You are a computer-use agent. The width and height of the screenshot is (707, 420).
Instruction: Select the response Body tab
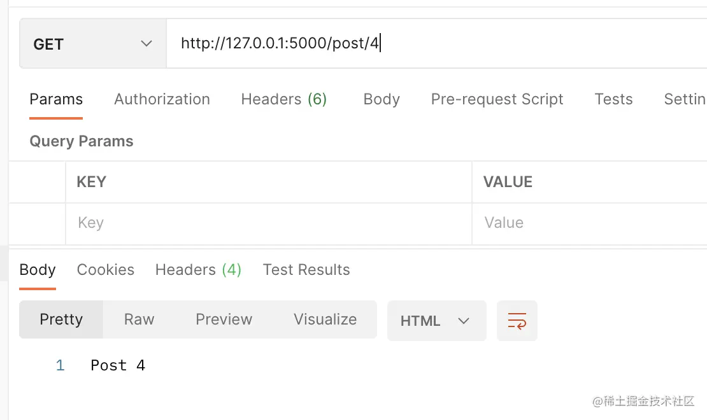38,270
